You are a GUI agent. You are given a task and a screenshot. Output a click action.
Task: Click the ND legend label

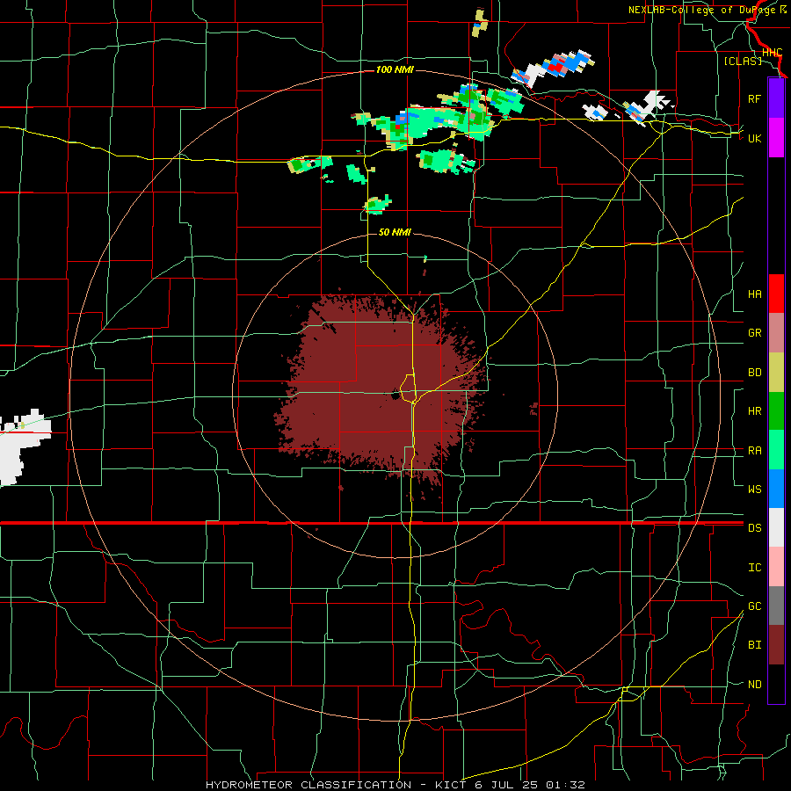[x=754, y=685]
